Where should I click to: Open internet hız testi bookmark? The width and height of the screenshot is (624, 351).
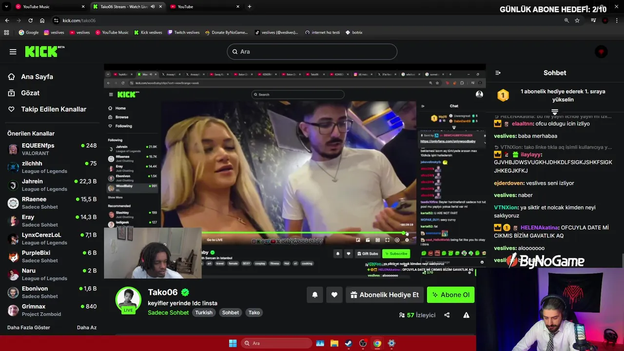coord(322,33)
